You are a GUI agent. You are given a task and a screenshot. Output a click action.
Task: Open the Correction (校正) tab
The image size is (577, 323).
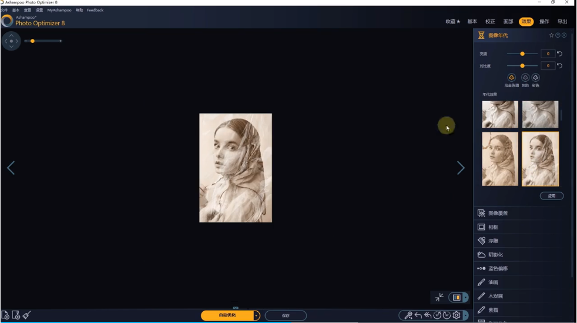[490, 22]
